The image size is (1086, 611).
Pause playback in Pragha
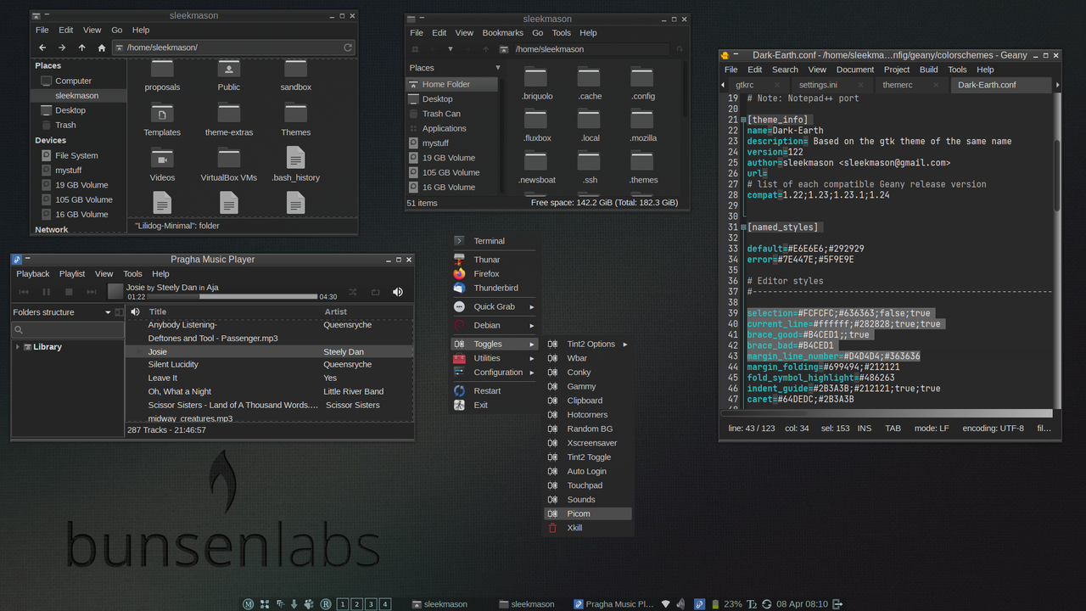pos(47,292)
